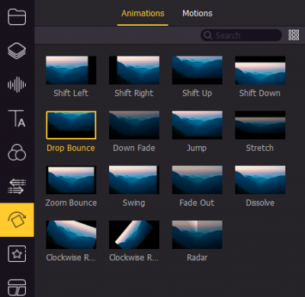The image size is (305, 297).
Task: Open the split-screen templates panel
Action: click(17, 288)
